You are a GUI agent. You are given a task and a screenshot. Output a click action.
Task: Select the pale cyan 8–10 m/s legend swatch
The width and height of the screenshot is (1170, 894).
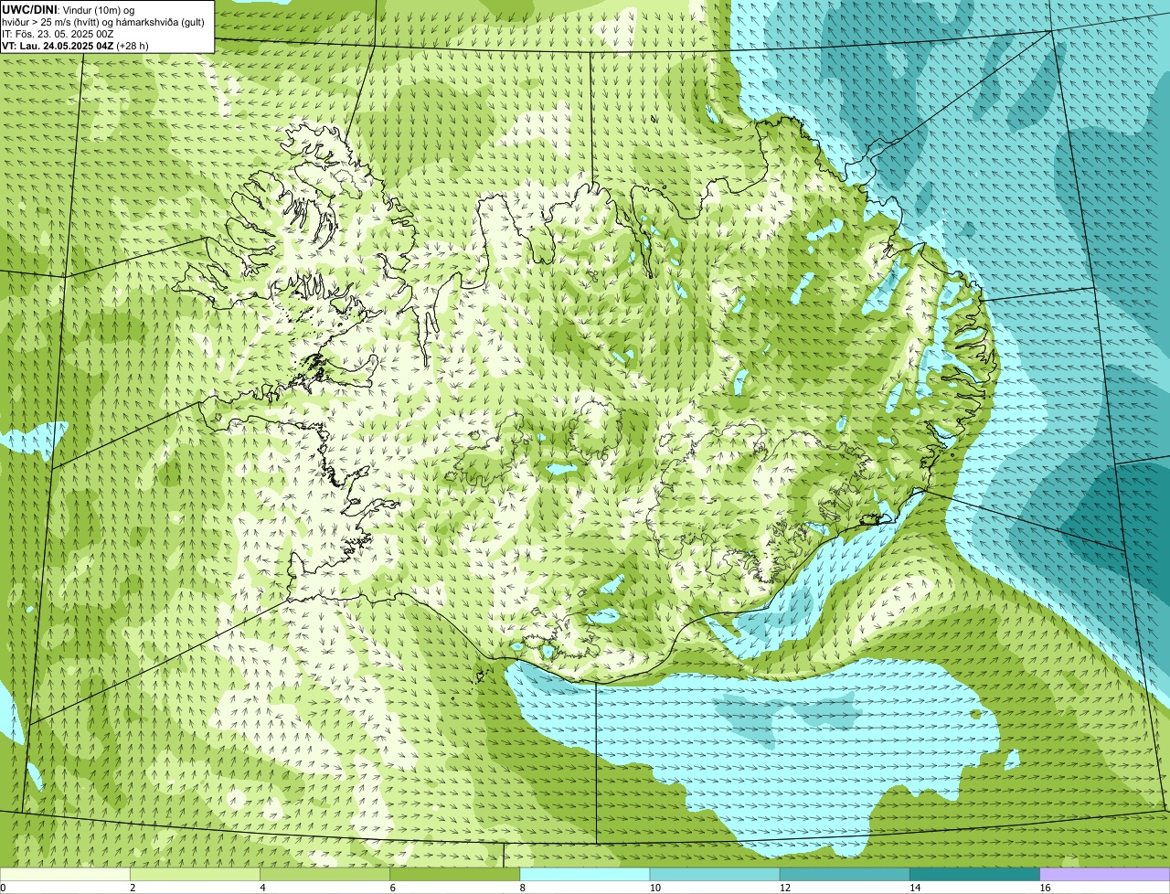coord(585,875)
